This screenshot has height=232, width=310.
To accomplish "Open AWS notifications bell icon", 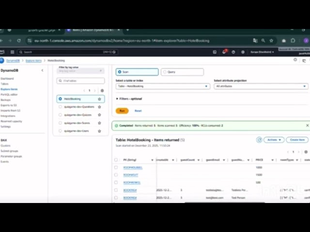I will click(225, 52).
